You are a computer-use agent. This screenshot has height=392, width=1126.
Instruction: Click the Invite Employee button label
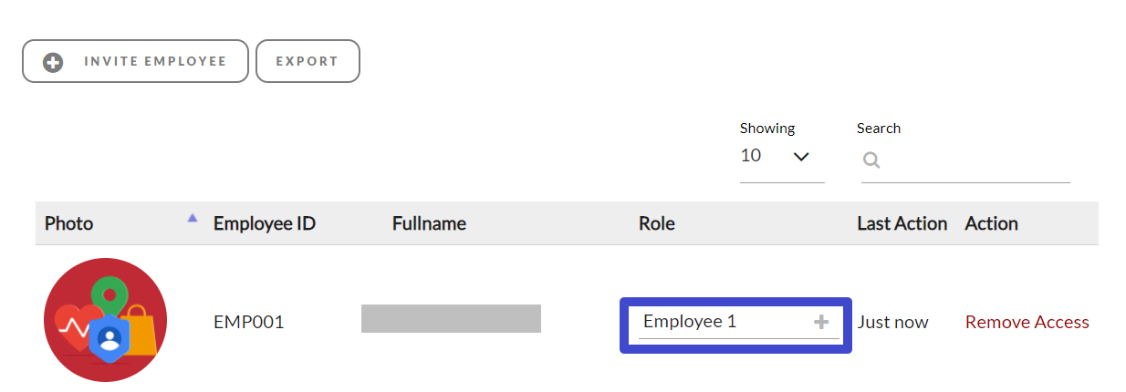tap(155, 62)
